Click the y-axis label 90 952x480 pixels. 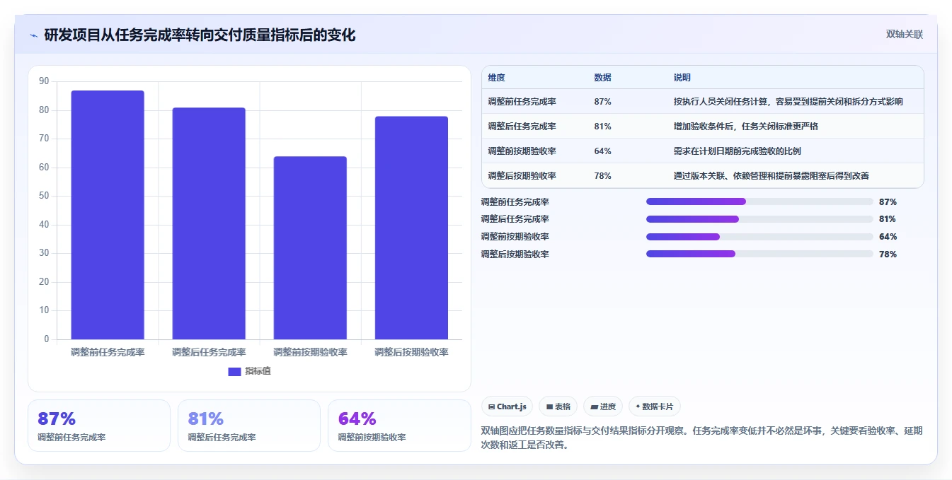pyautogui.click(x=44, y=81)
